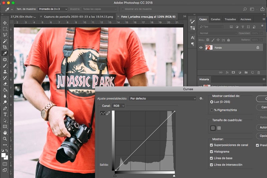Set the foreground color swatch
Viewport: 267px width, 178px height.
[x=3, y=155]
